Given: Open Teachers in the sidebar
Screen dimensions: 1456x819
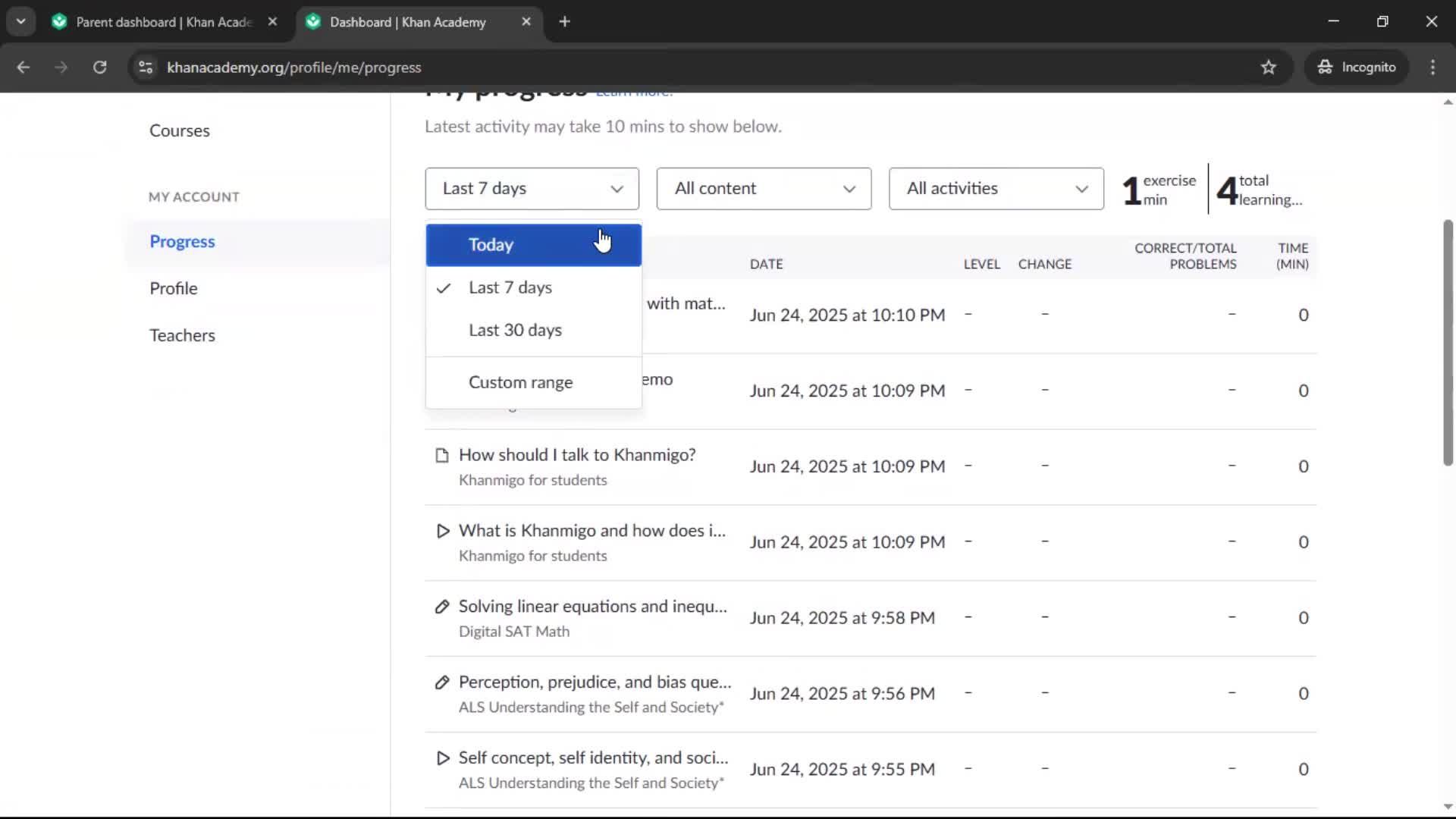Looking at the screenshot, I should (182, 336).
